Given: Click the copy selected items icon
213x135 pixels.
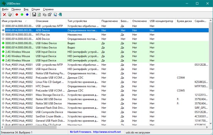Looking at the screenshot, I should pos(44,15).
